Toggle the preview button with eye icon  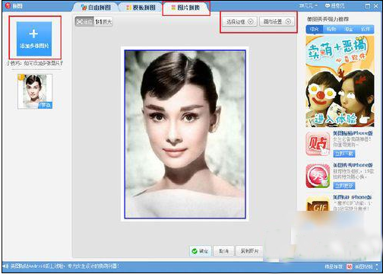coord(84,22)
